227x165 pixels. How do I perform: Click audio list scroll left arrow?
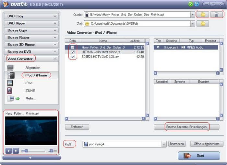click(155, 73)
